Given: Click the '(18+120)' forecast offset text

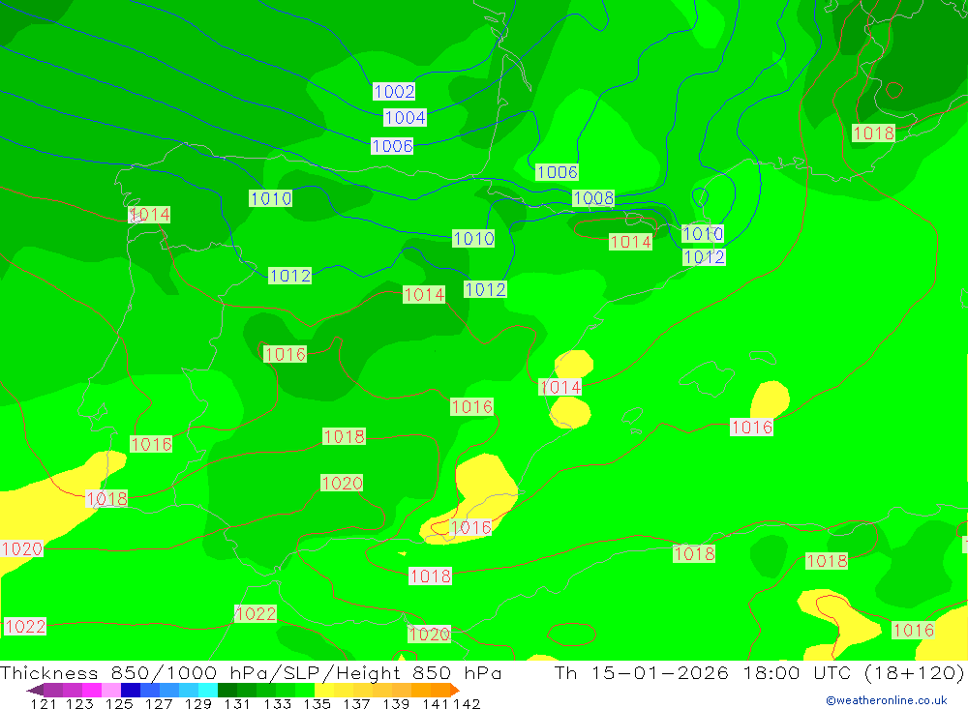Looking at the screenshot, I should coord(915,672).
